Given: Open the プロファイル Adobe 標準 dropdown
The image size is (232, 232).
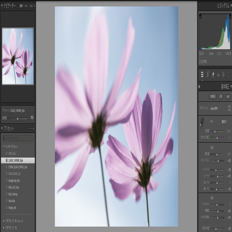Looking at the screenshot, I should point(215,109).
